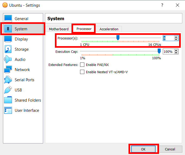Close the Ubuntu Settings dialog
This screenshot has width=185, height=155.
(x=178, y=5)
